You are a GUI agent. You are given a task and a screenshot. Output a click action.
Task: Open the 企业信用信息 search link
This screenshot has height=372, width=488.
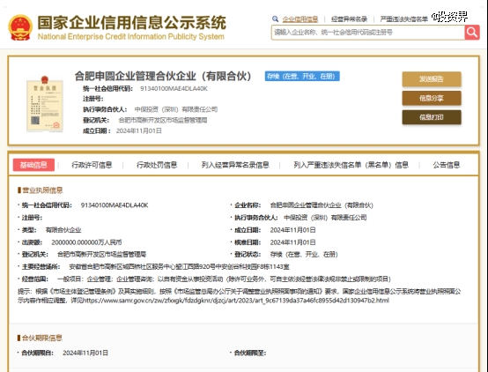(x=300, y=19)
